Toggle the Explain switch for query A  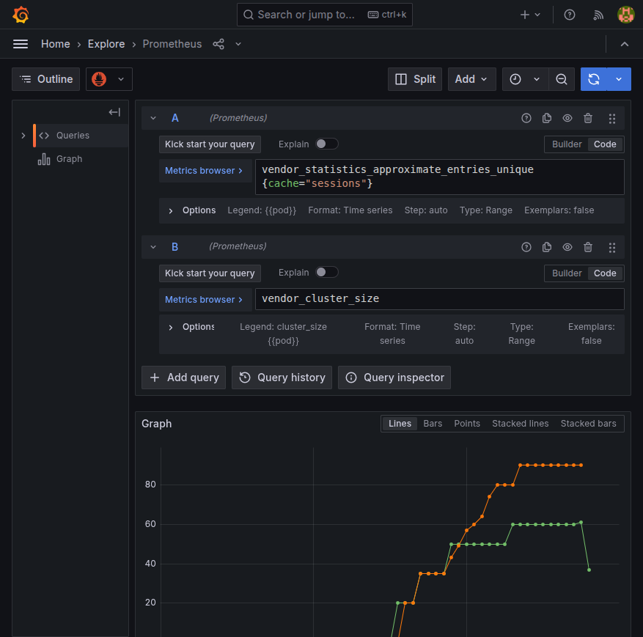[x=326, y=144]
